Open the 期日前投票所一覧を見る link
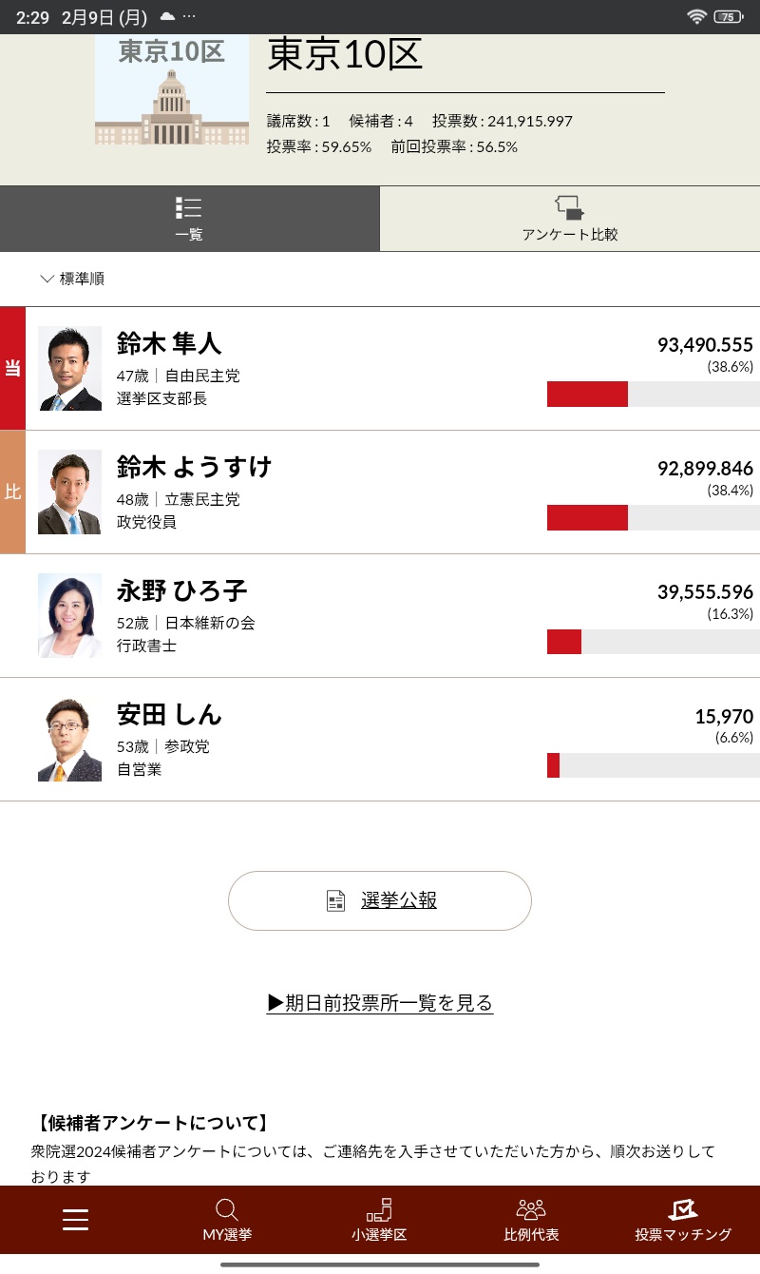 [380, 1003]
